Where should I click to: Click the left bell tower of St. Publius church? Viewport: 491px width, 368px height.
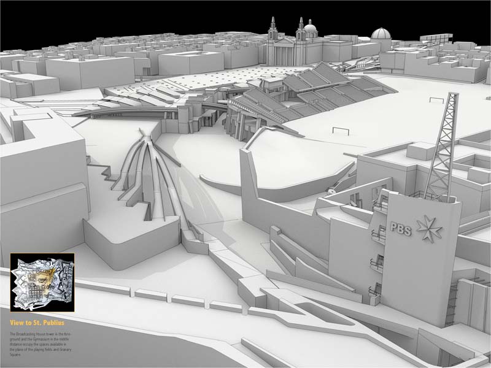pyautogui.click(x=273, y=31)
